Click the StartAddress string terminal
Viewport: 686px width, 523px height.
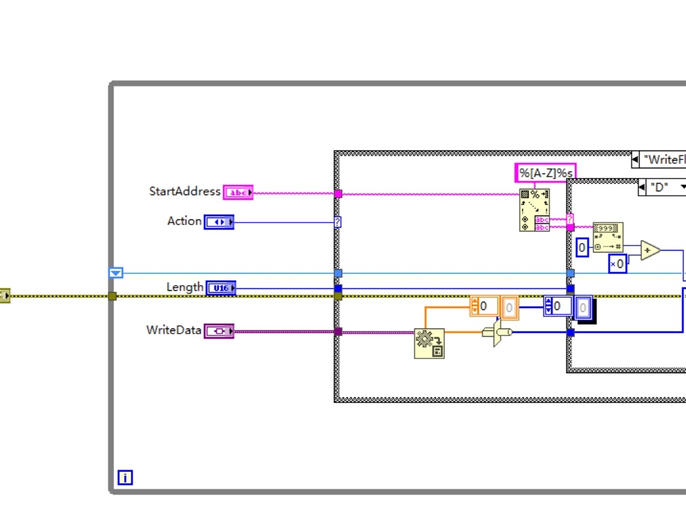point(238,191)
